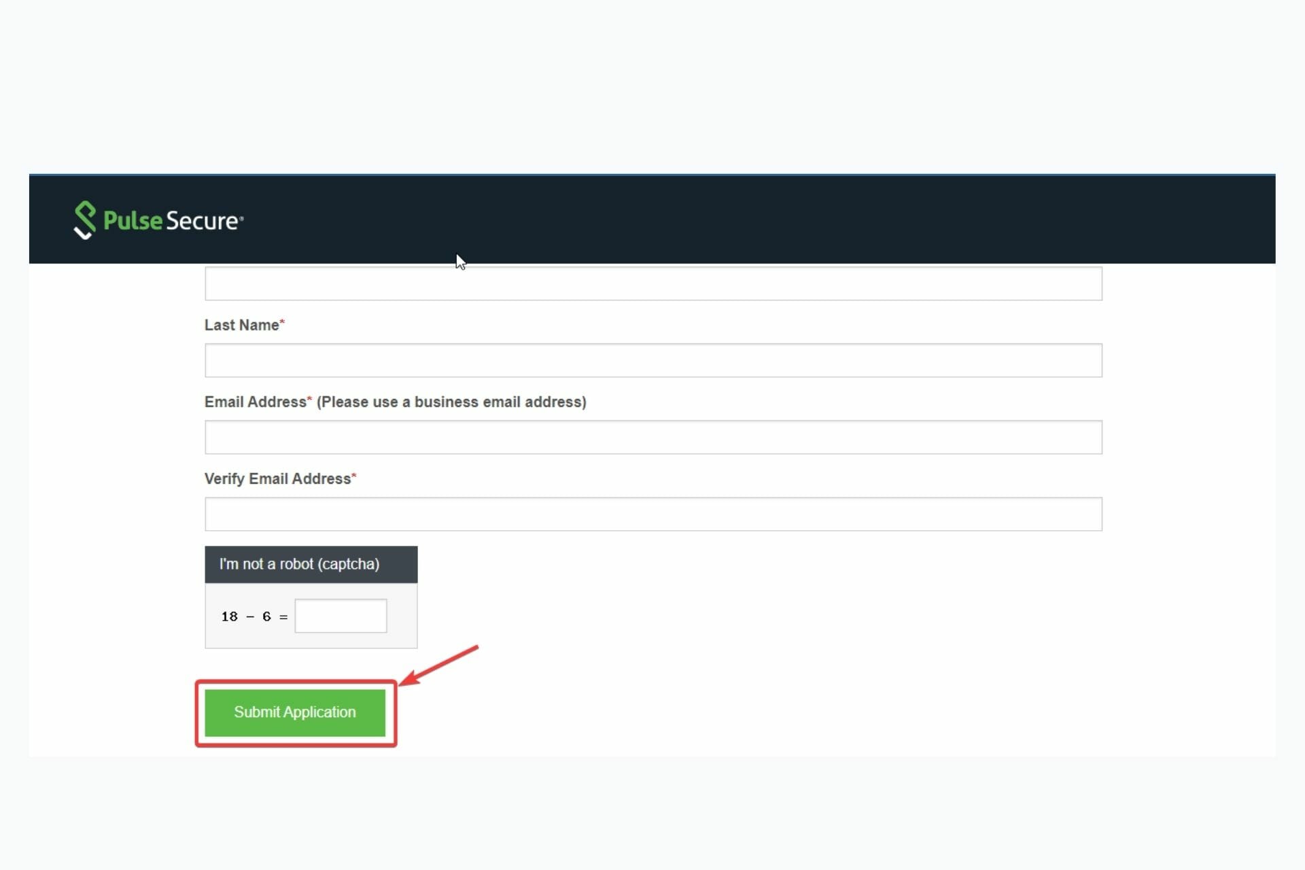Image resolution: width=1305 pixels, height=870 pixels.
Task: Click the business email address hint text
Action: click(451, 402)
